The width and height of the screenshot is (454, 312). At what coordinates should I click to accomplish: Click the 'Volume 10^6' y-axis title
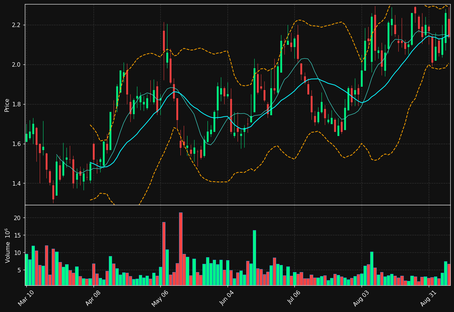pyautogui.click(x=7, y=245)
